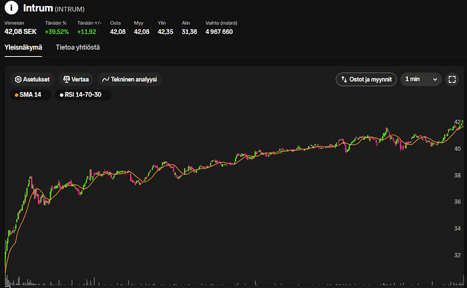Image resolution: width=467 pixels, height=288 pixels.
Task: Click the 32 price axis label
Action: click(x=457, y=256)
